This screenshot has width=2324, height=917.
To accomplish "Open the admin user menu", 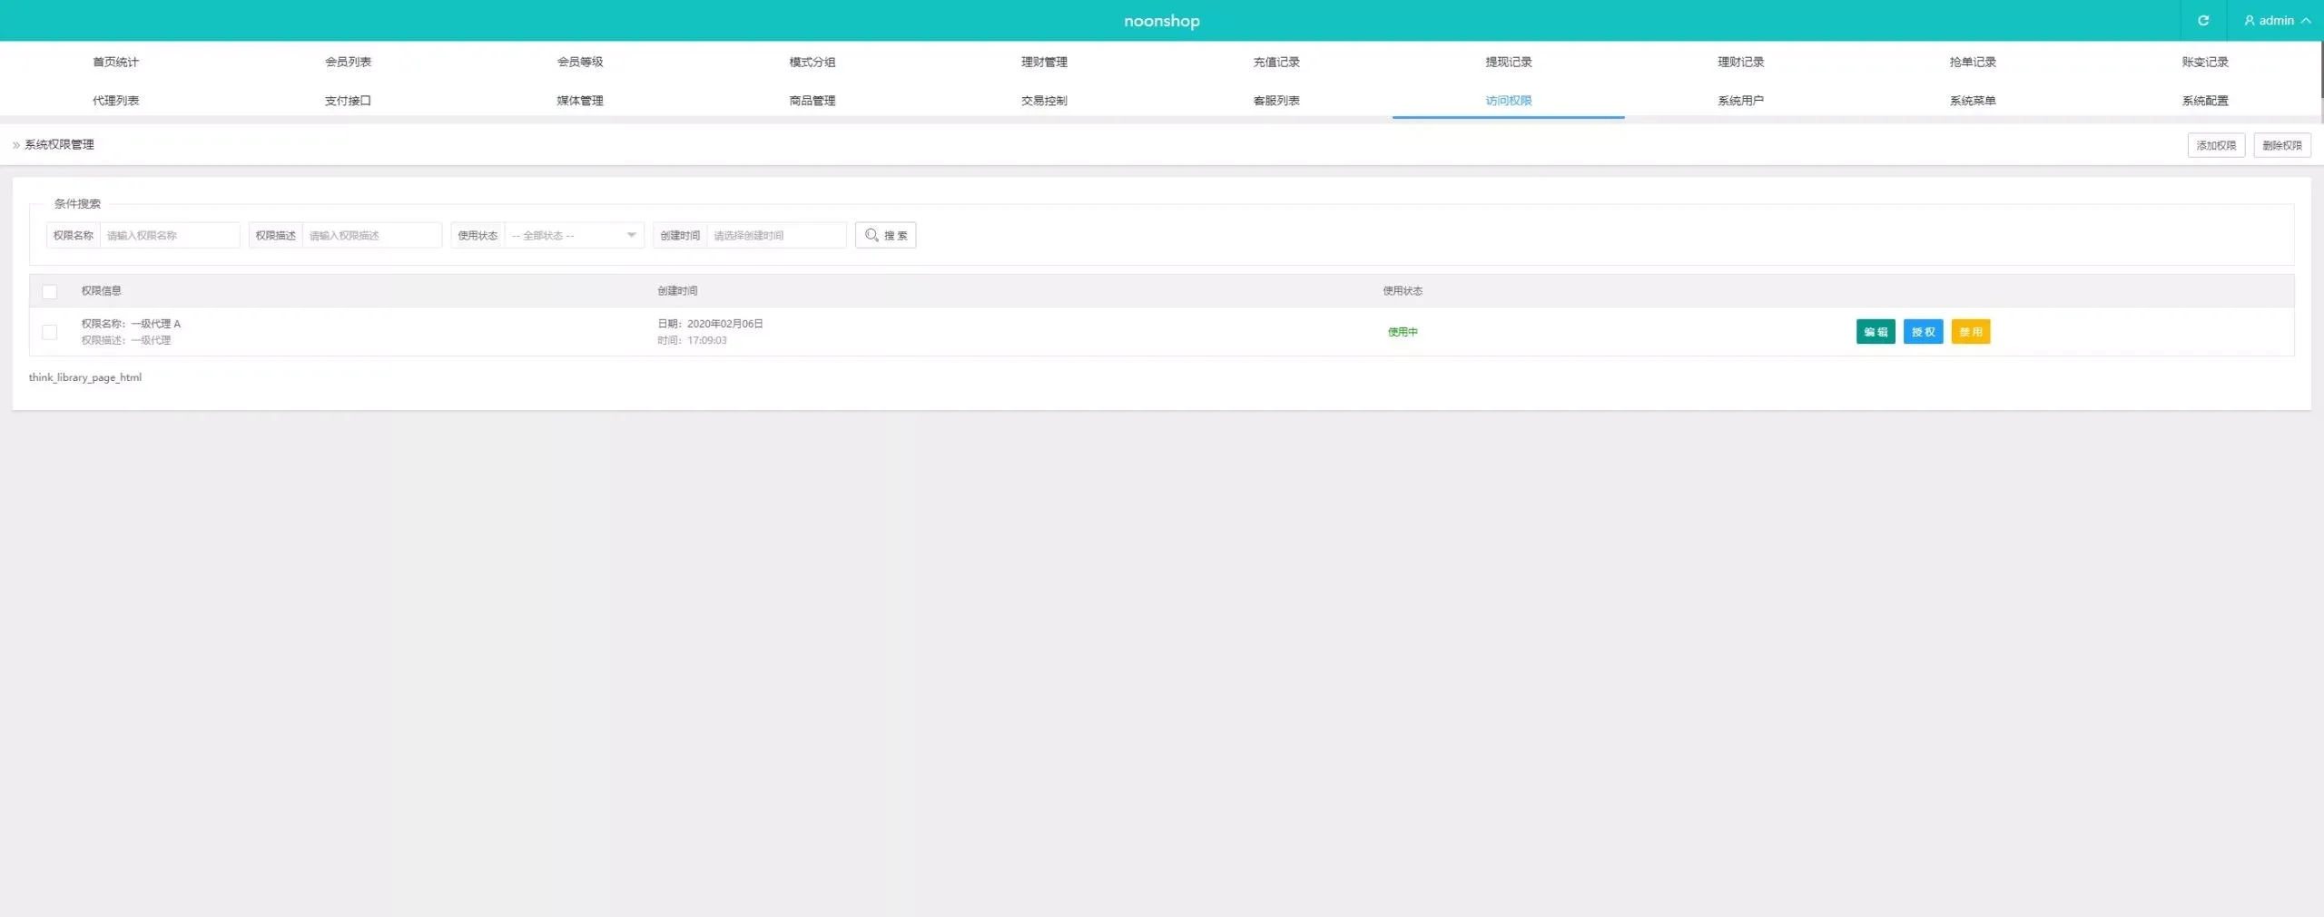I will click(2277, 20).
